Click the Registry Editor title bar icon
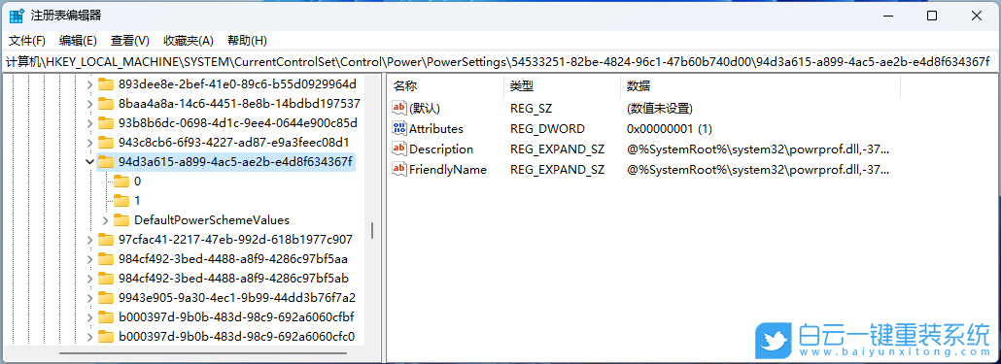This screenshot has height=364, width=1001. [17, 16]
